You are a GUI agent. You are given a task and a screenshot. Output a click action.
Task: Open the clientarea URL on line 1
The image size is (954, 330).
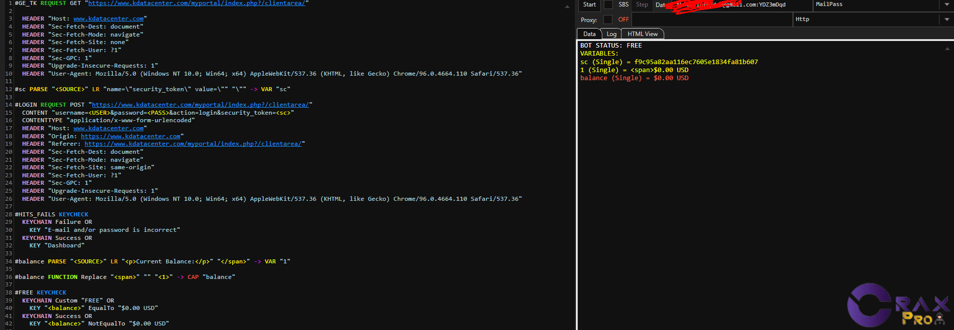click(197, 3)
